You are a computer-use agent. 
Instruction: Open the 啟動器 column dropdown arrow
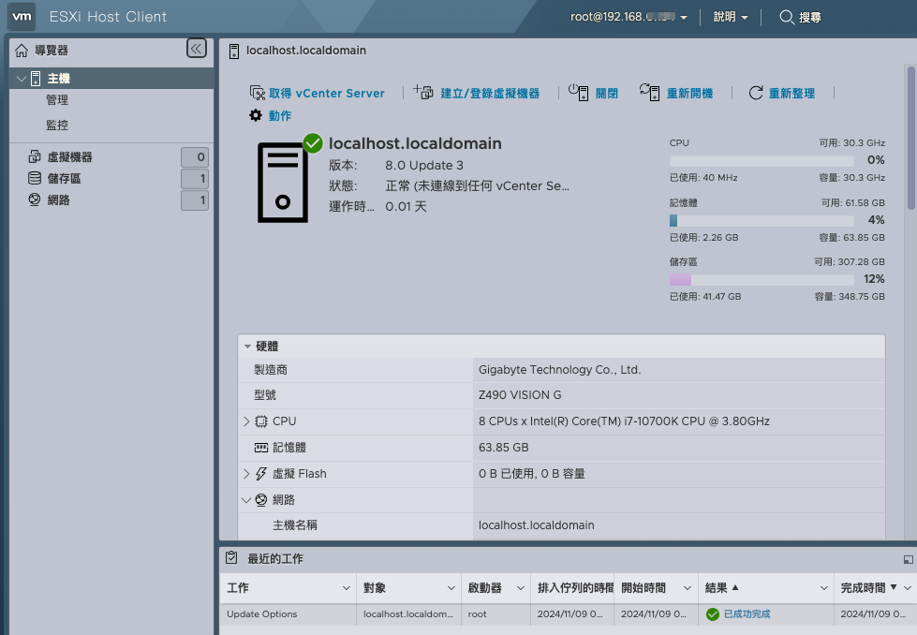coord(521,588)
